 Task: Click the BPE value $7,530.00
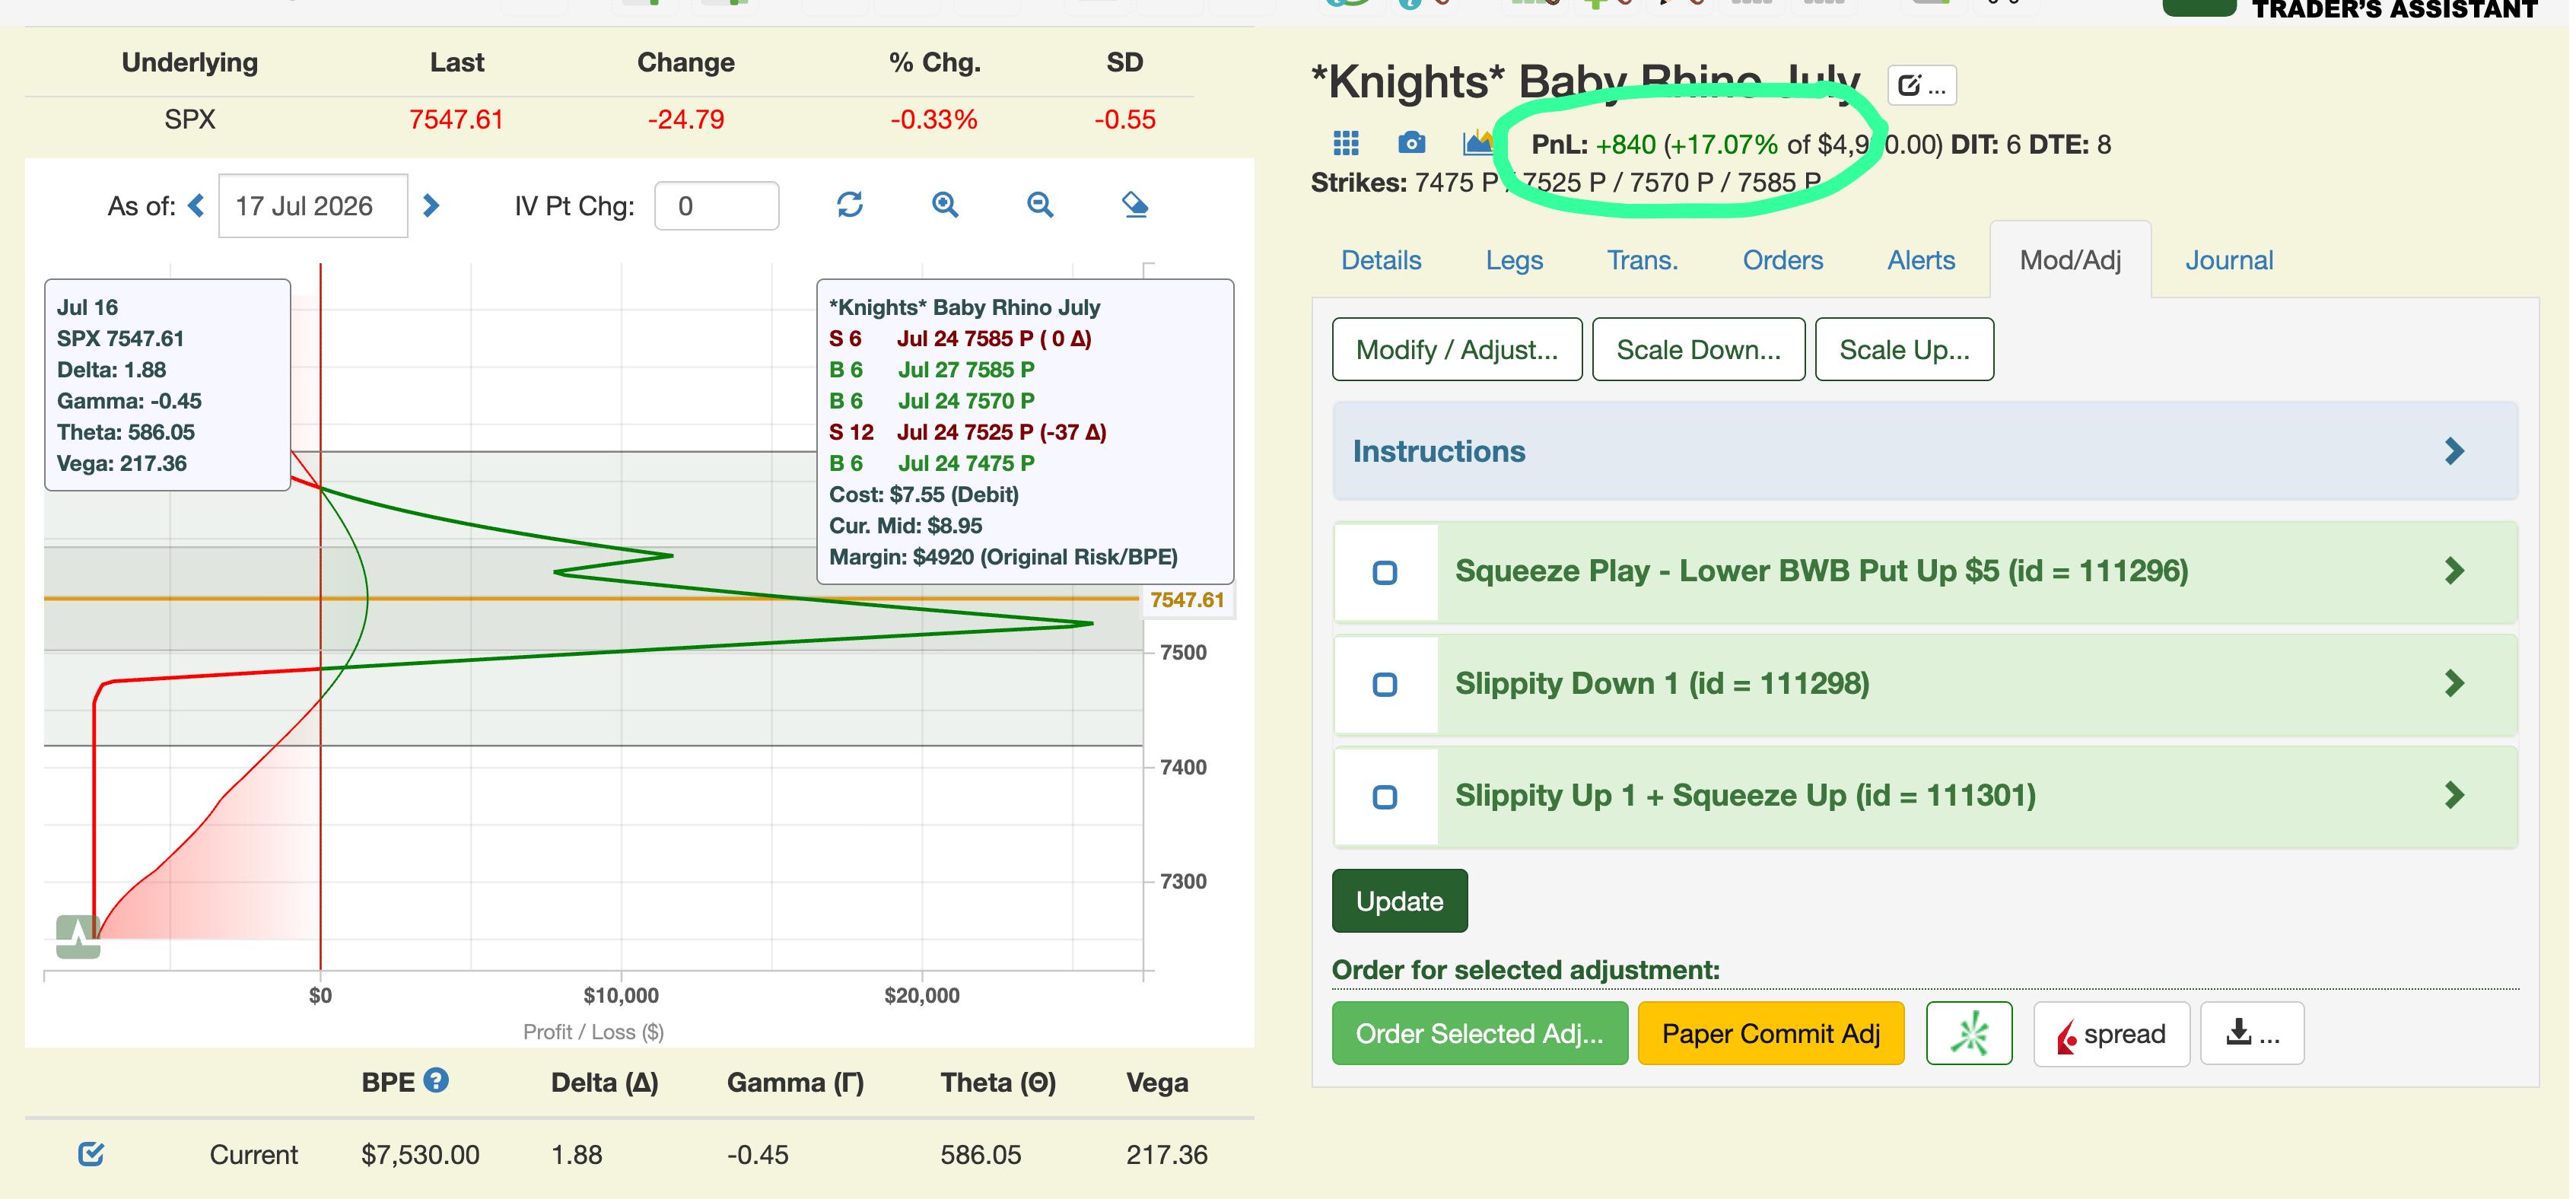click(x=420, y=1155)
